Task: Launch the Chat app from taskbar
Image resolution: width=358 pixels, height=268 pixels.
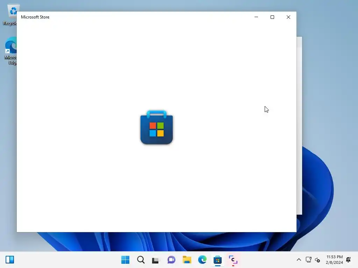Action: [x=171, y=260]
